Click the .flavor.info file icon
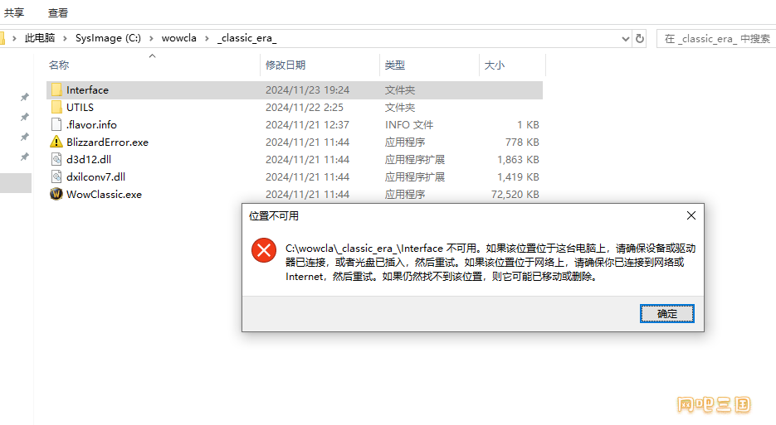 [x=56, y=124]
